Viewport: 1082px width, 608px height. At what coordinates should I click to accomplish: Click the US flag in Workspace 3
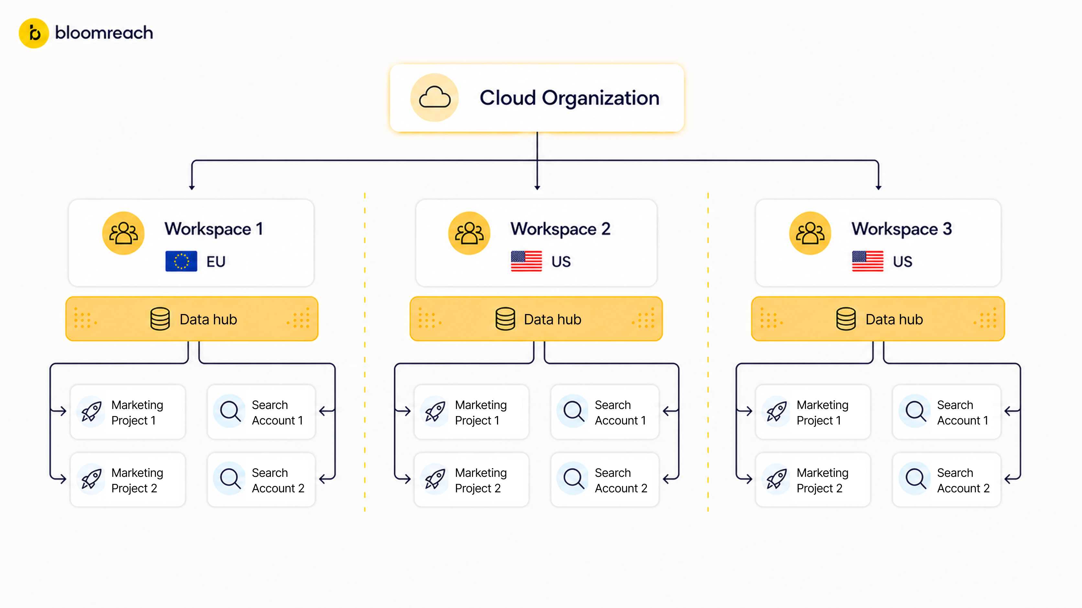(868, 261)
